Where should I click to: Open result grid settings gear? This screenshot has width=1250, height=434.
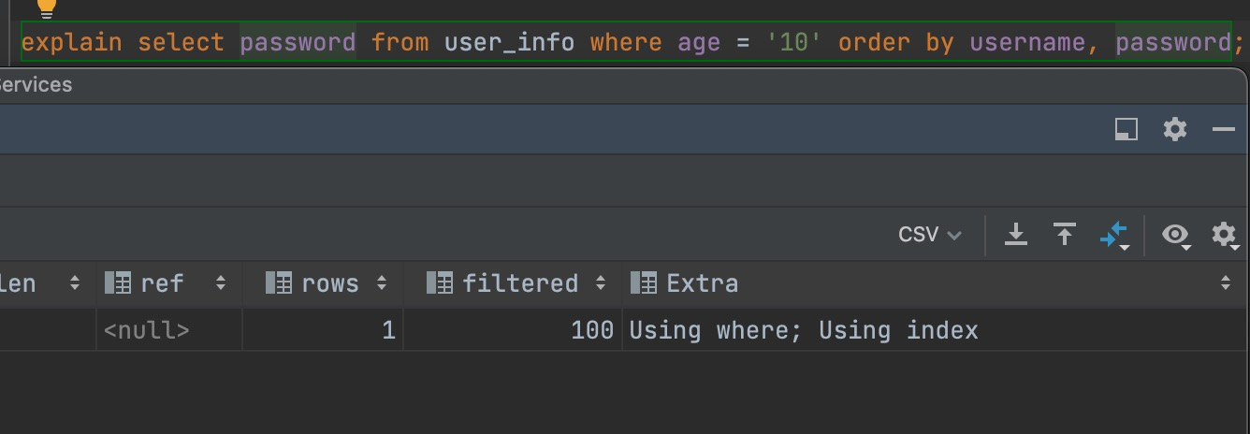tap(1224, 234)
